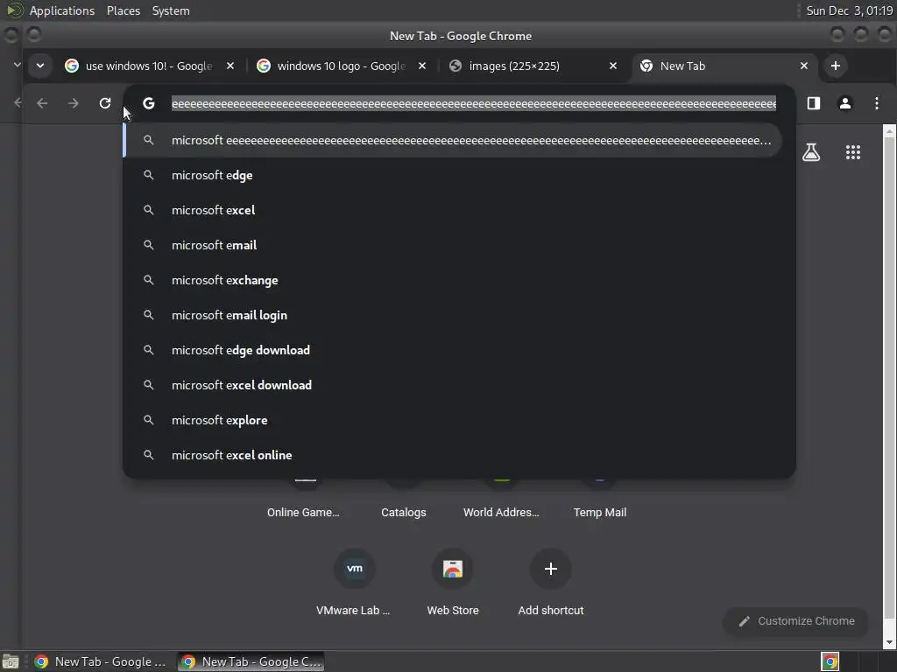Choose the 'microsoft explore' suggestion
Image resolution: width=897 pixels, height=672 pixels.
pyautogui.click(x=453, y=420)
